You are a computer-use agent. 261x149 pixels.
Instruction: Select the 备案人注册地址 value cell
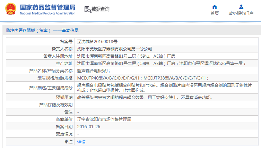pyautogui.click(x=166, y=56)
